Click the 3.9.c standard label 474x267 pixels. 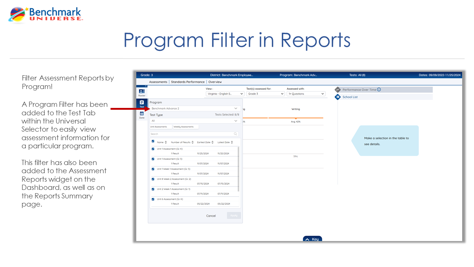pos(296,156)
